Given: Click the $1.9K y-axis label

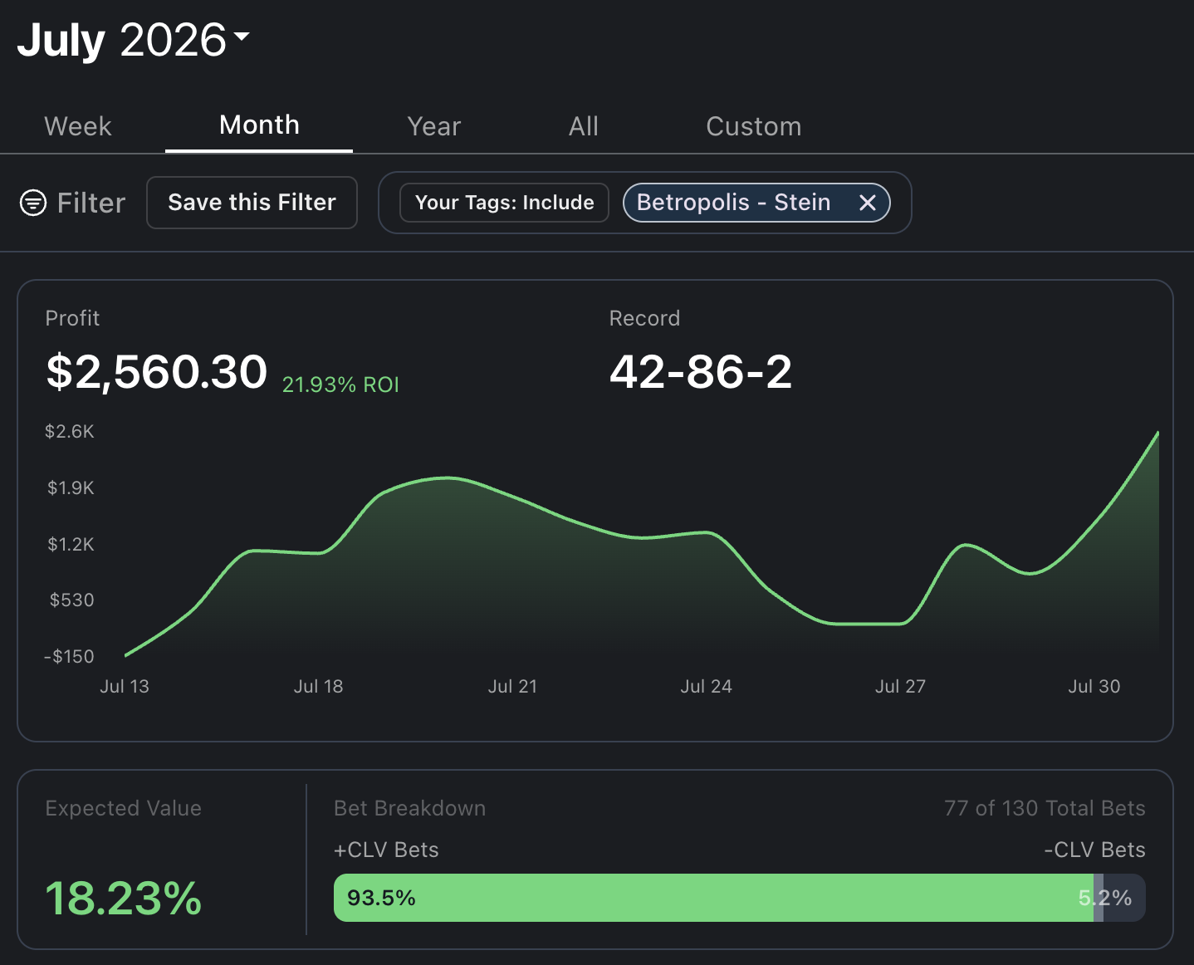Looking at the screenshot, I should 71,487.
